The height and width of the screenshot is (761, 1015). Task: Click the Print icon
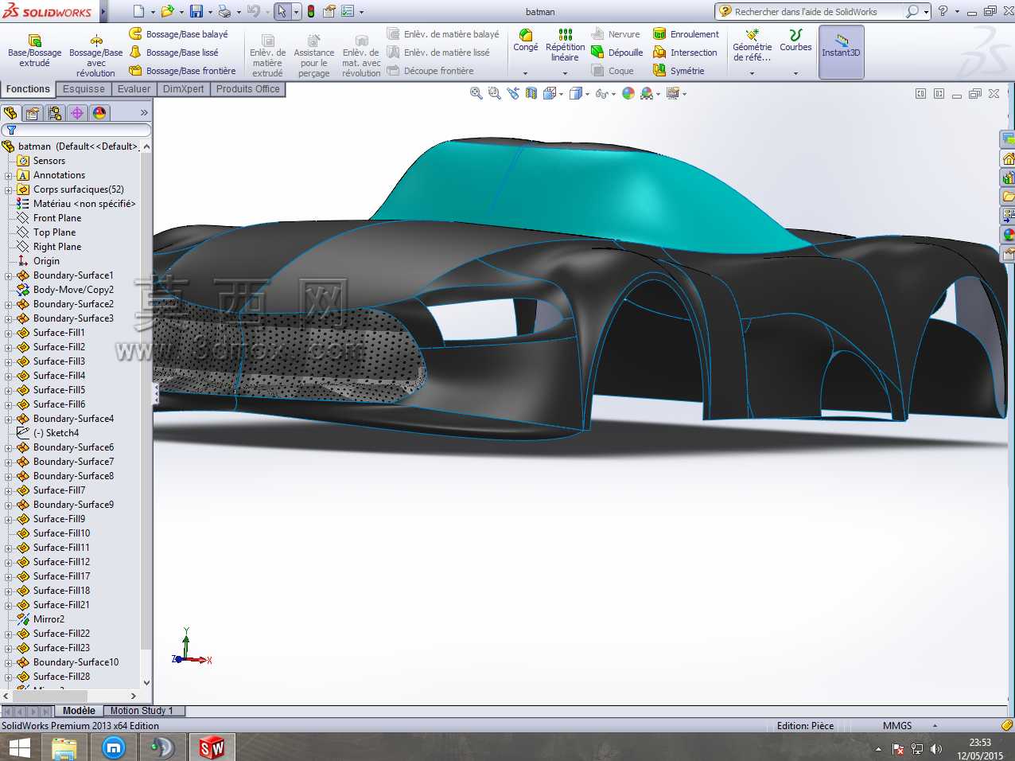tap(224, 11)
